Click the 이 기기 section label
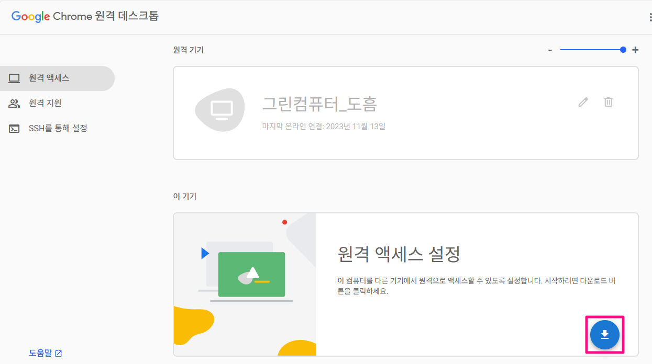 point(184,197)
